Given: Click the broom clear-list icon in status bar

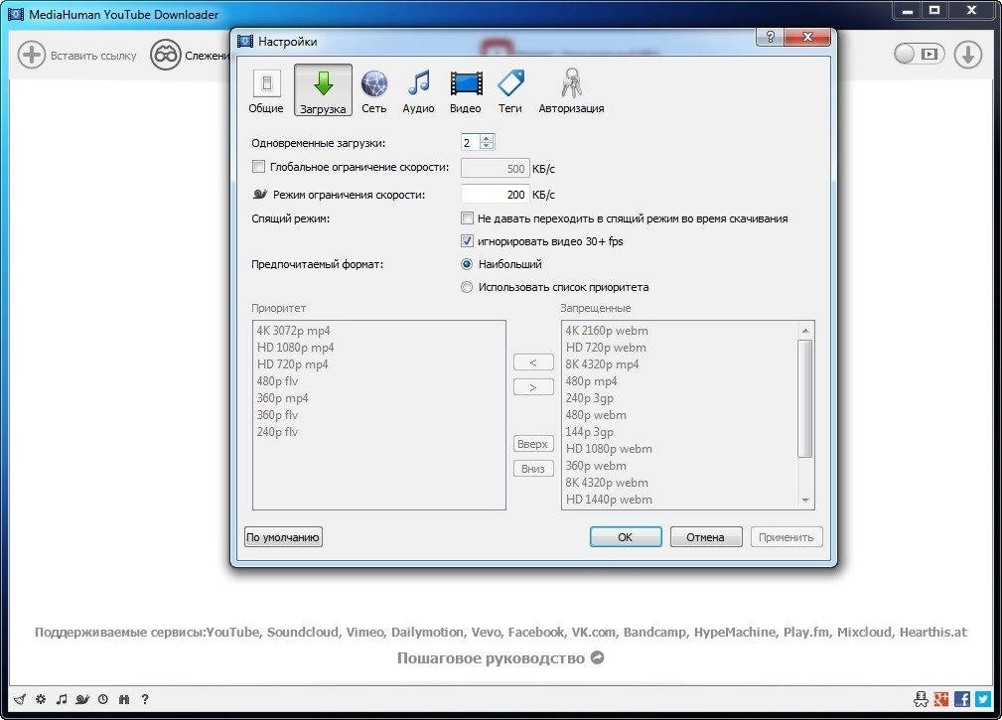Looking at the screenshot, I should click(x=20, y=699).
